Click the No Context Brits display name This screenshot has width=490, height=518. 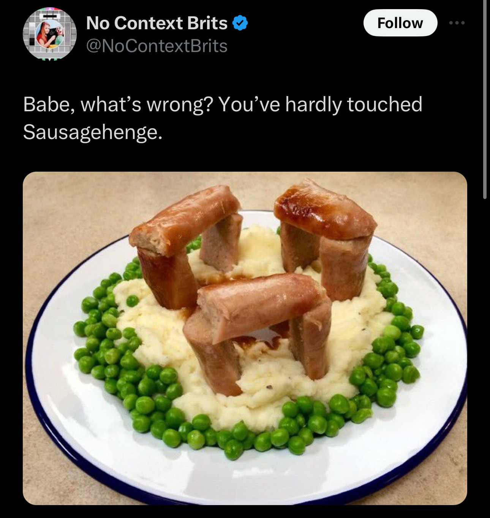point(156,23)
